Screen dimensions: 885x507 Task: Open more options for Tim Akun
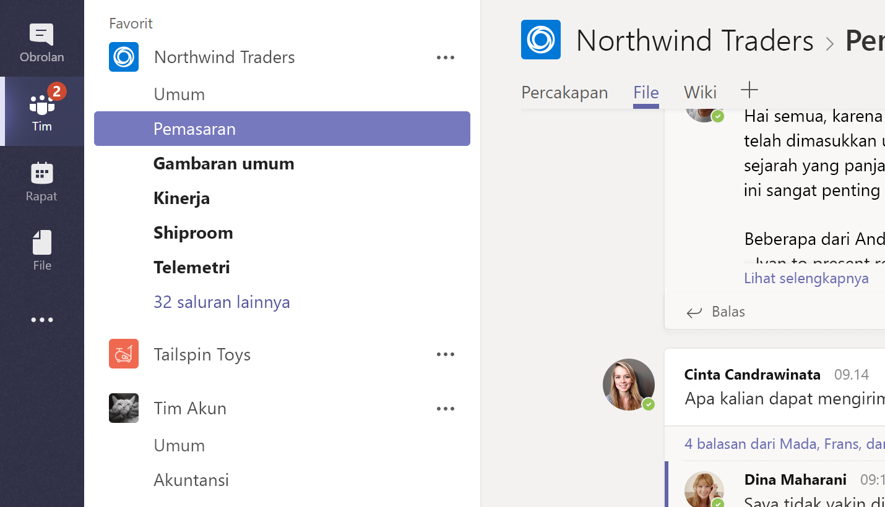pos(446,409)
